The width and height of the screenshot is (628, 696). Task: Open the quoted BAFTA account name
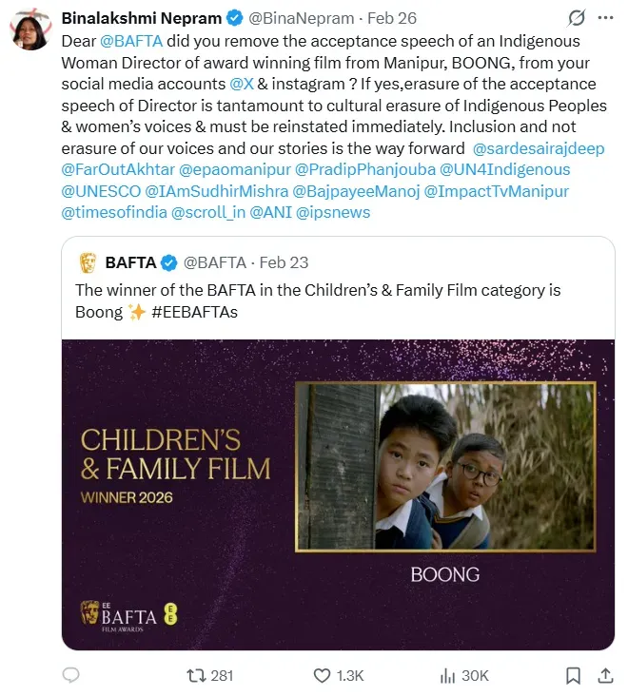(x=131, y=262)
